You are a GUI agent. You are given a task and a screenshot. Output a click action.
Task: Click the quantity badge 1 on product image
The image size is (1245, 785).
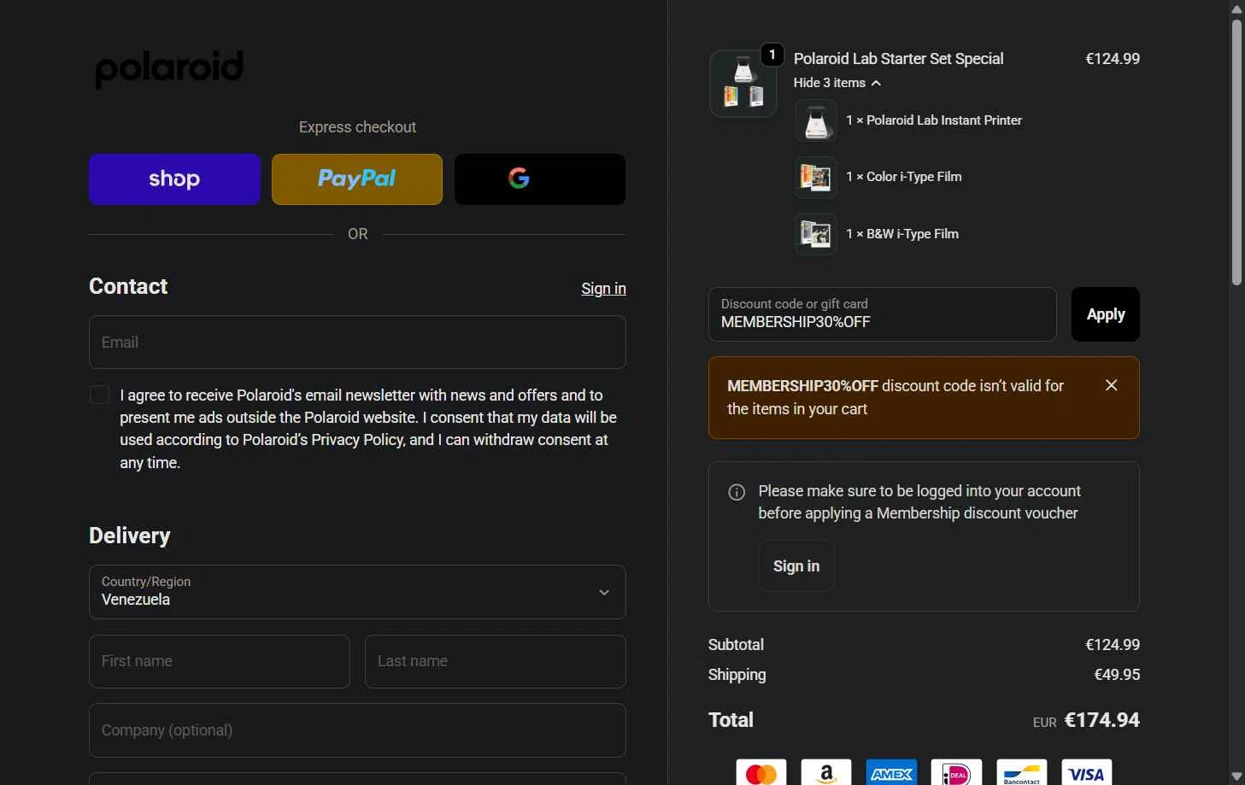[x=772, y=55]
